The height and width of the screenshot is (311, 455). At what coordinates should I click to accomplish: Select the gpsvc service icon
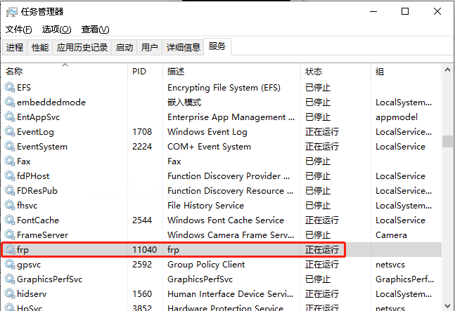pyautogui.click(x=10, y=265)
